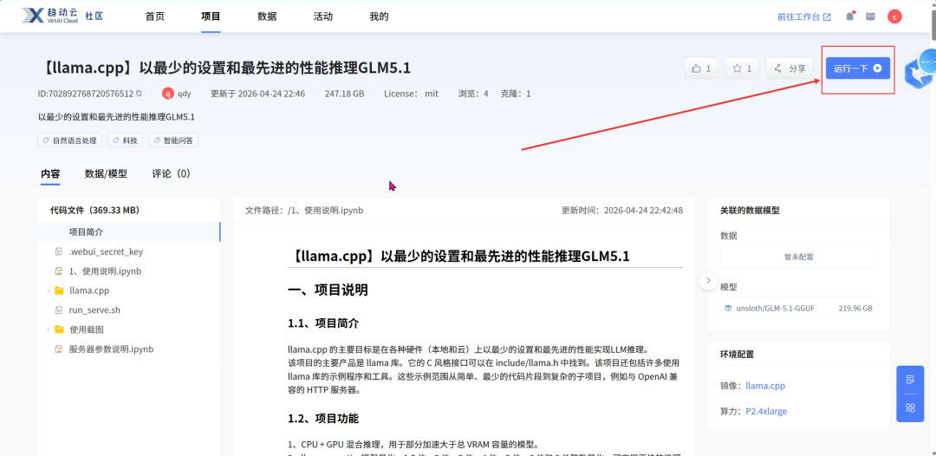Viewport: 936px width, 456px height.
Task: Click the 智能问答 tag
Action: point(173,140)
